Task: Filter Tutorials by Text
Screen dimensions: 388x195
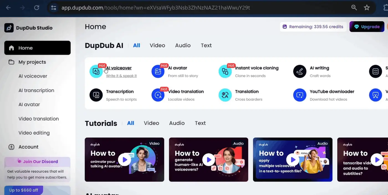Action: point(200,123)
